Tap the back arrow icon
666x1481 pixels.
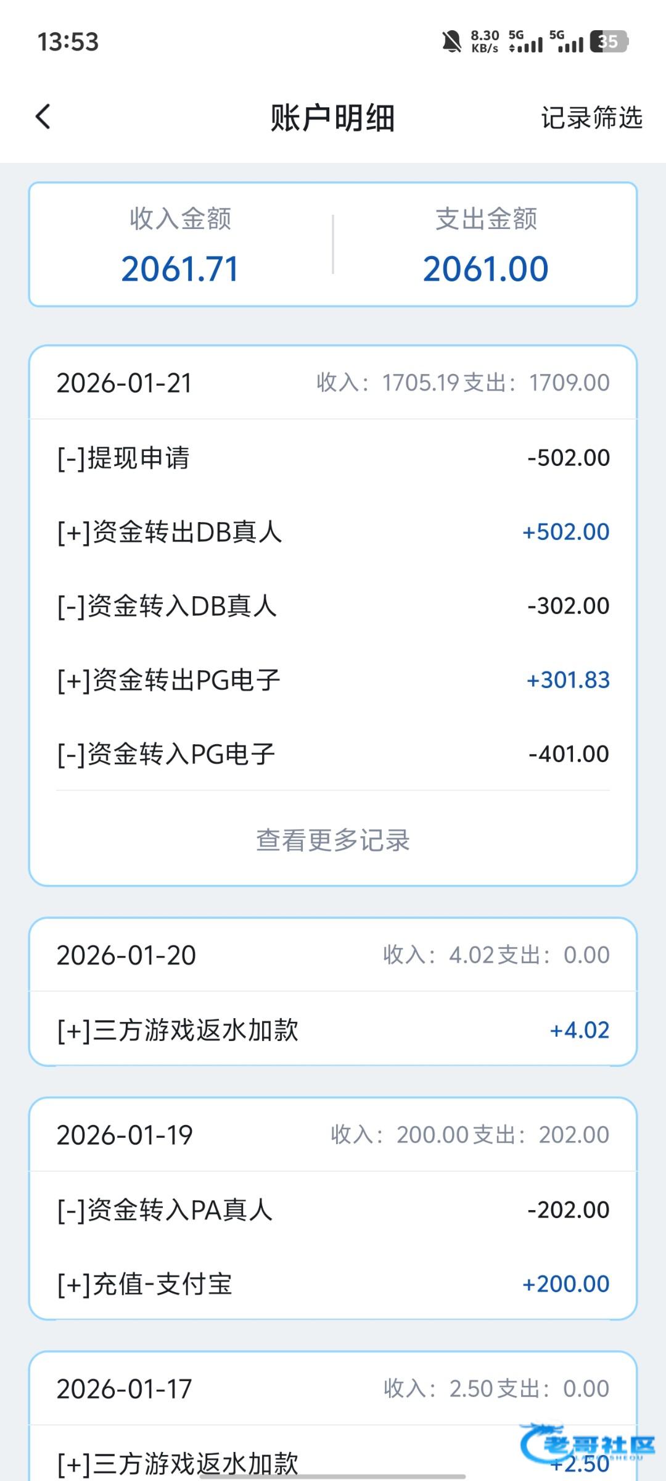pos(43,117)
